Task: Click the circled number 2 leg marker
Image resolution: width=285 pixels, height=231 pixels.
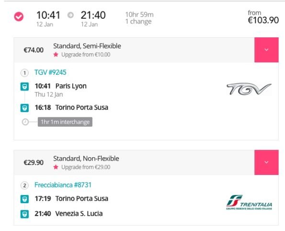Action: click(24, 185)
